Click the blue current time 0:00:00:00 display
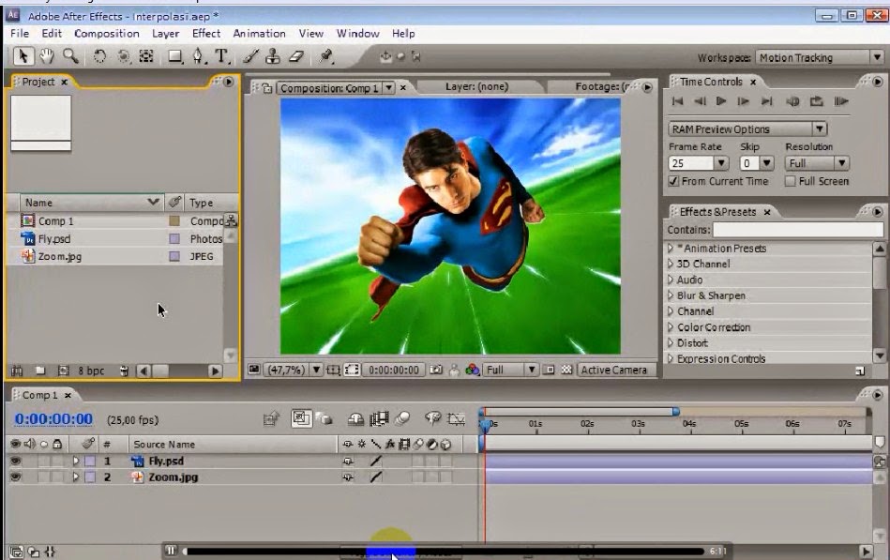Image resolution: width=890 pixels, height=560 pixels. coord(53,419)
